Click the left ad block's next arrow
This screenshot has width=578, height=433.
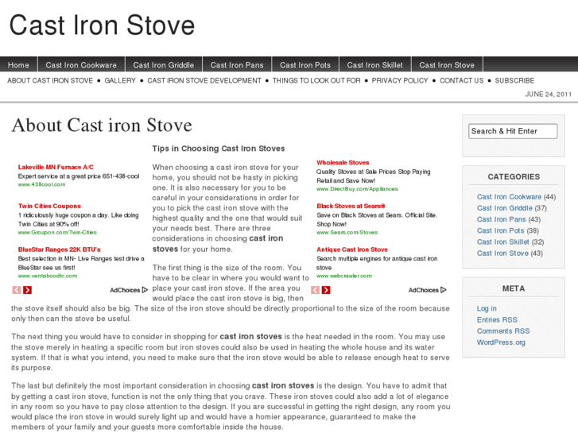coord(27,290)
